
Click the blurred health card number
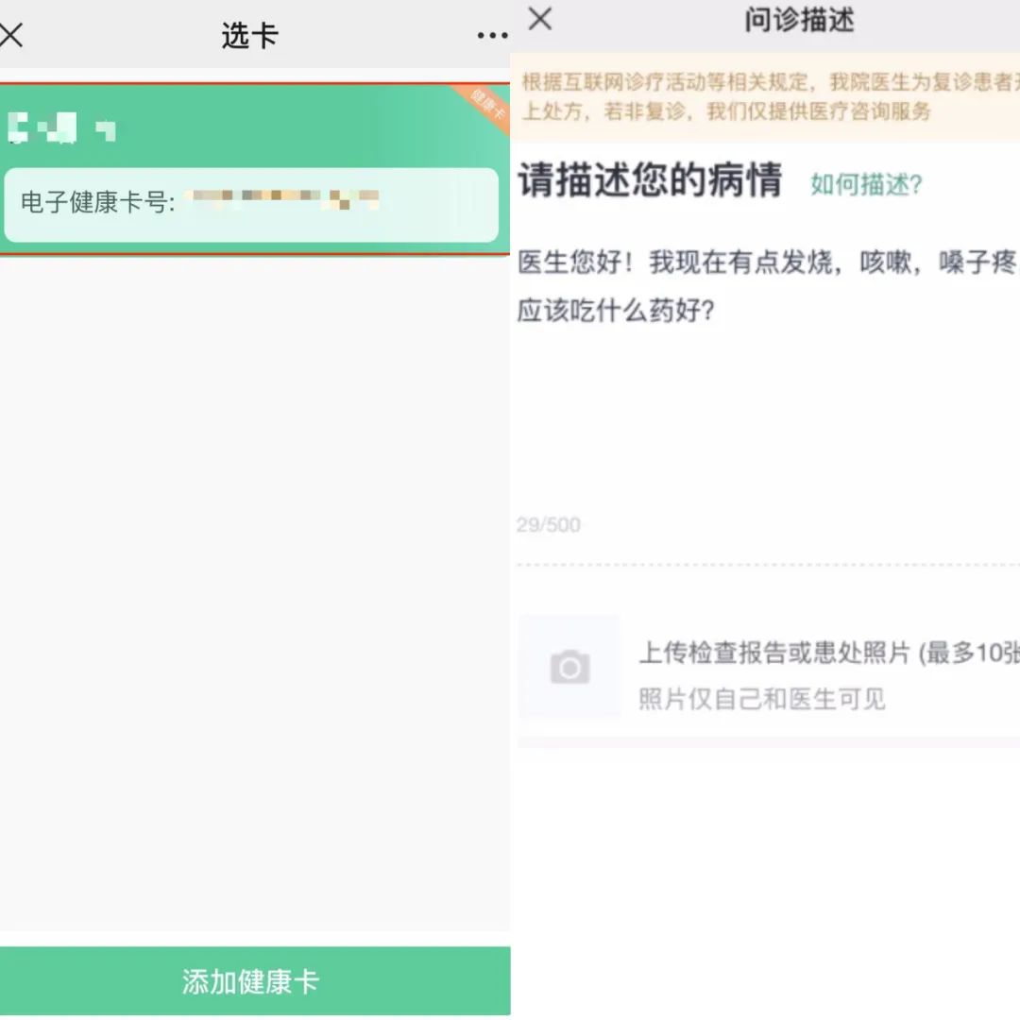284,199
